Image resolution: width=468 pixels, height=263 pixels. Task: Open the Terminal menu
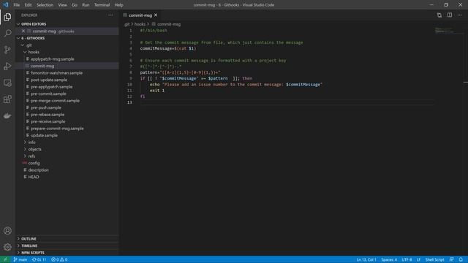tap(102, 5)
